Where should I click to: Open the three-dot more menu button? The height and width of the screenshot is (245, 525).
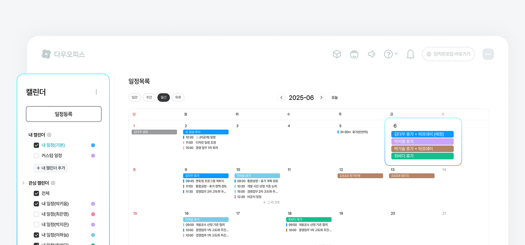tap(488, 54)
